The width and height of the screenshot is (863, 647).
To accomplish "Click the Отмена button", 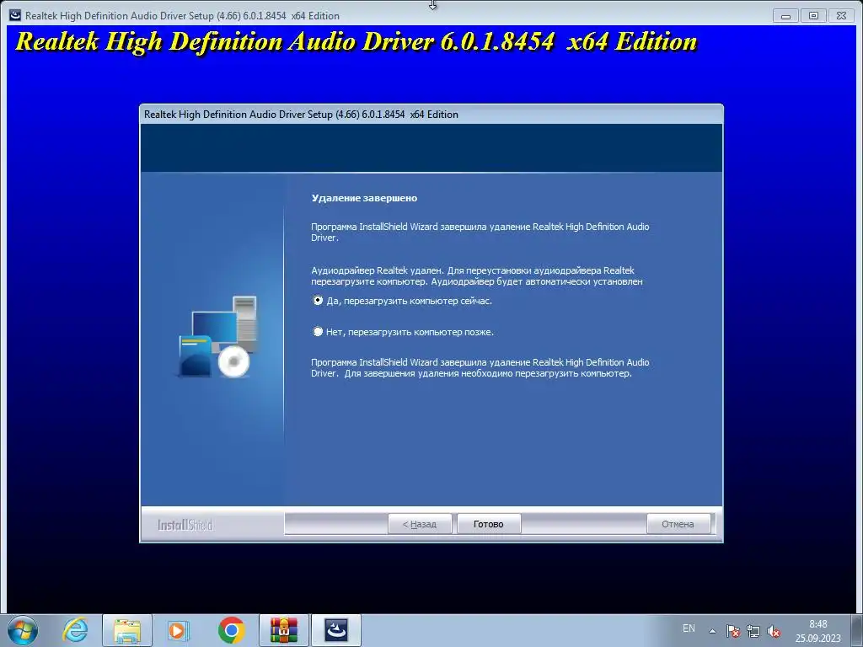I will point(678,524).
